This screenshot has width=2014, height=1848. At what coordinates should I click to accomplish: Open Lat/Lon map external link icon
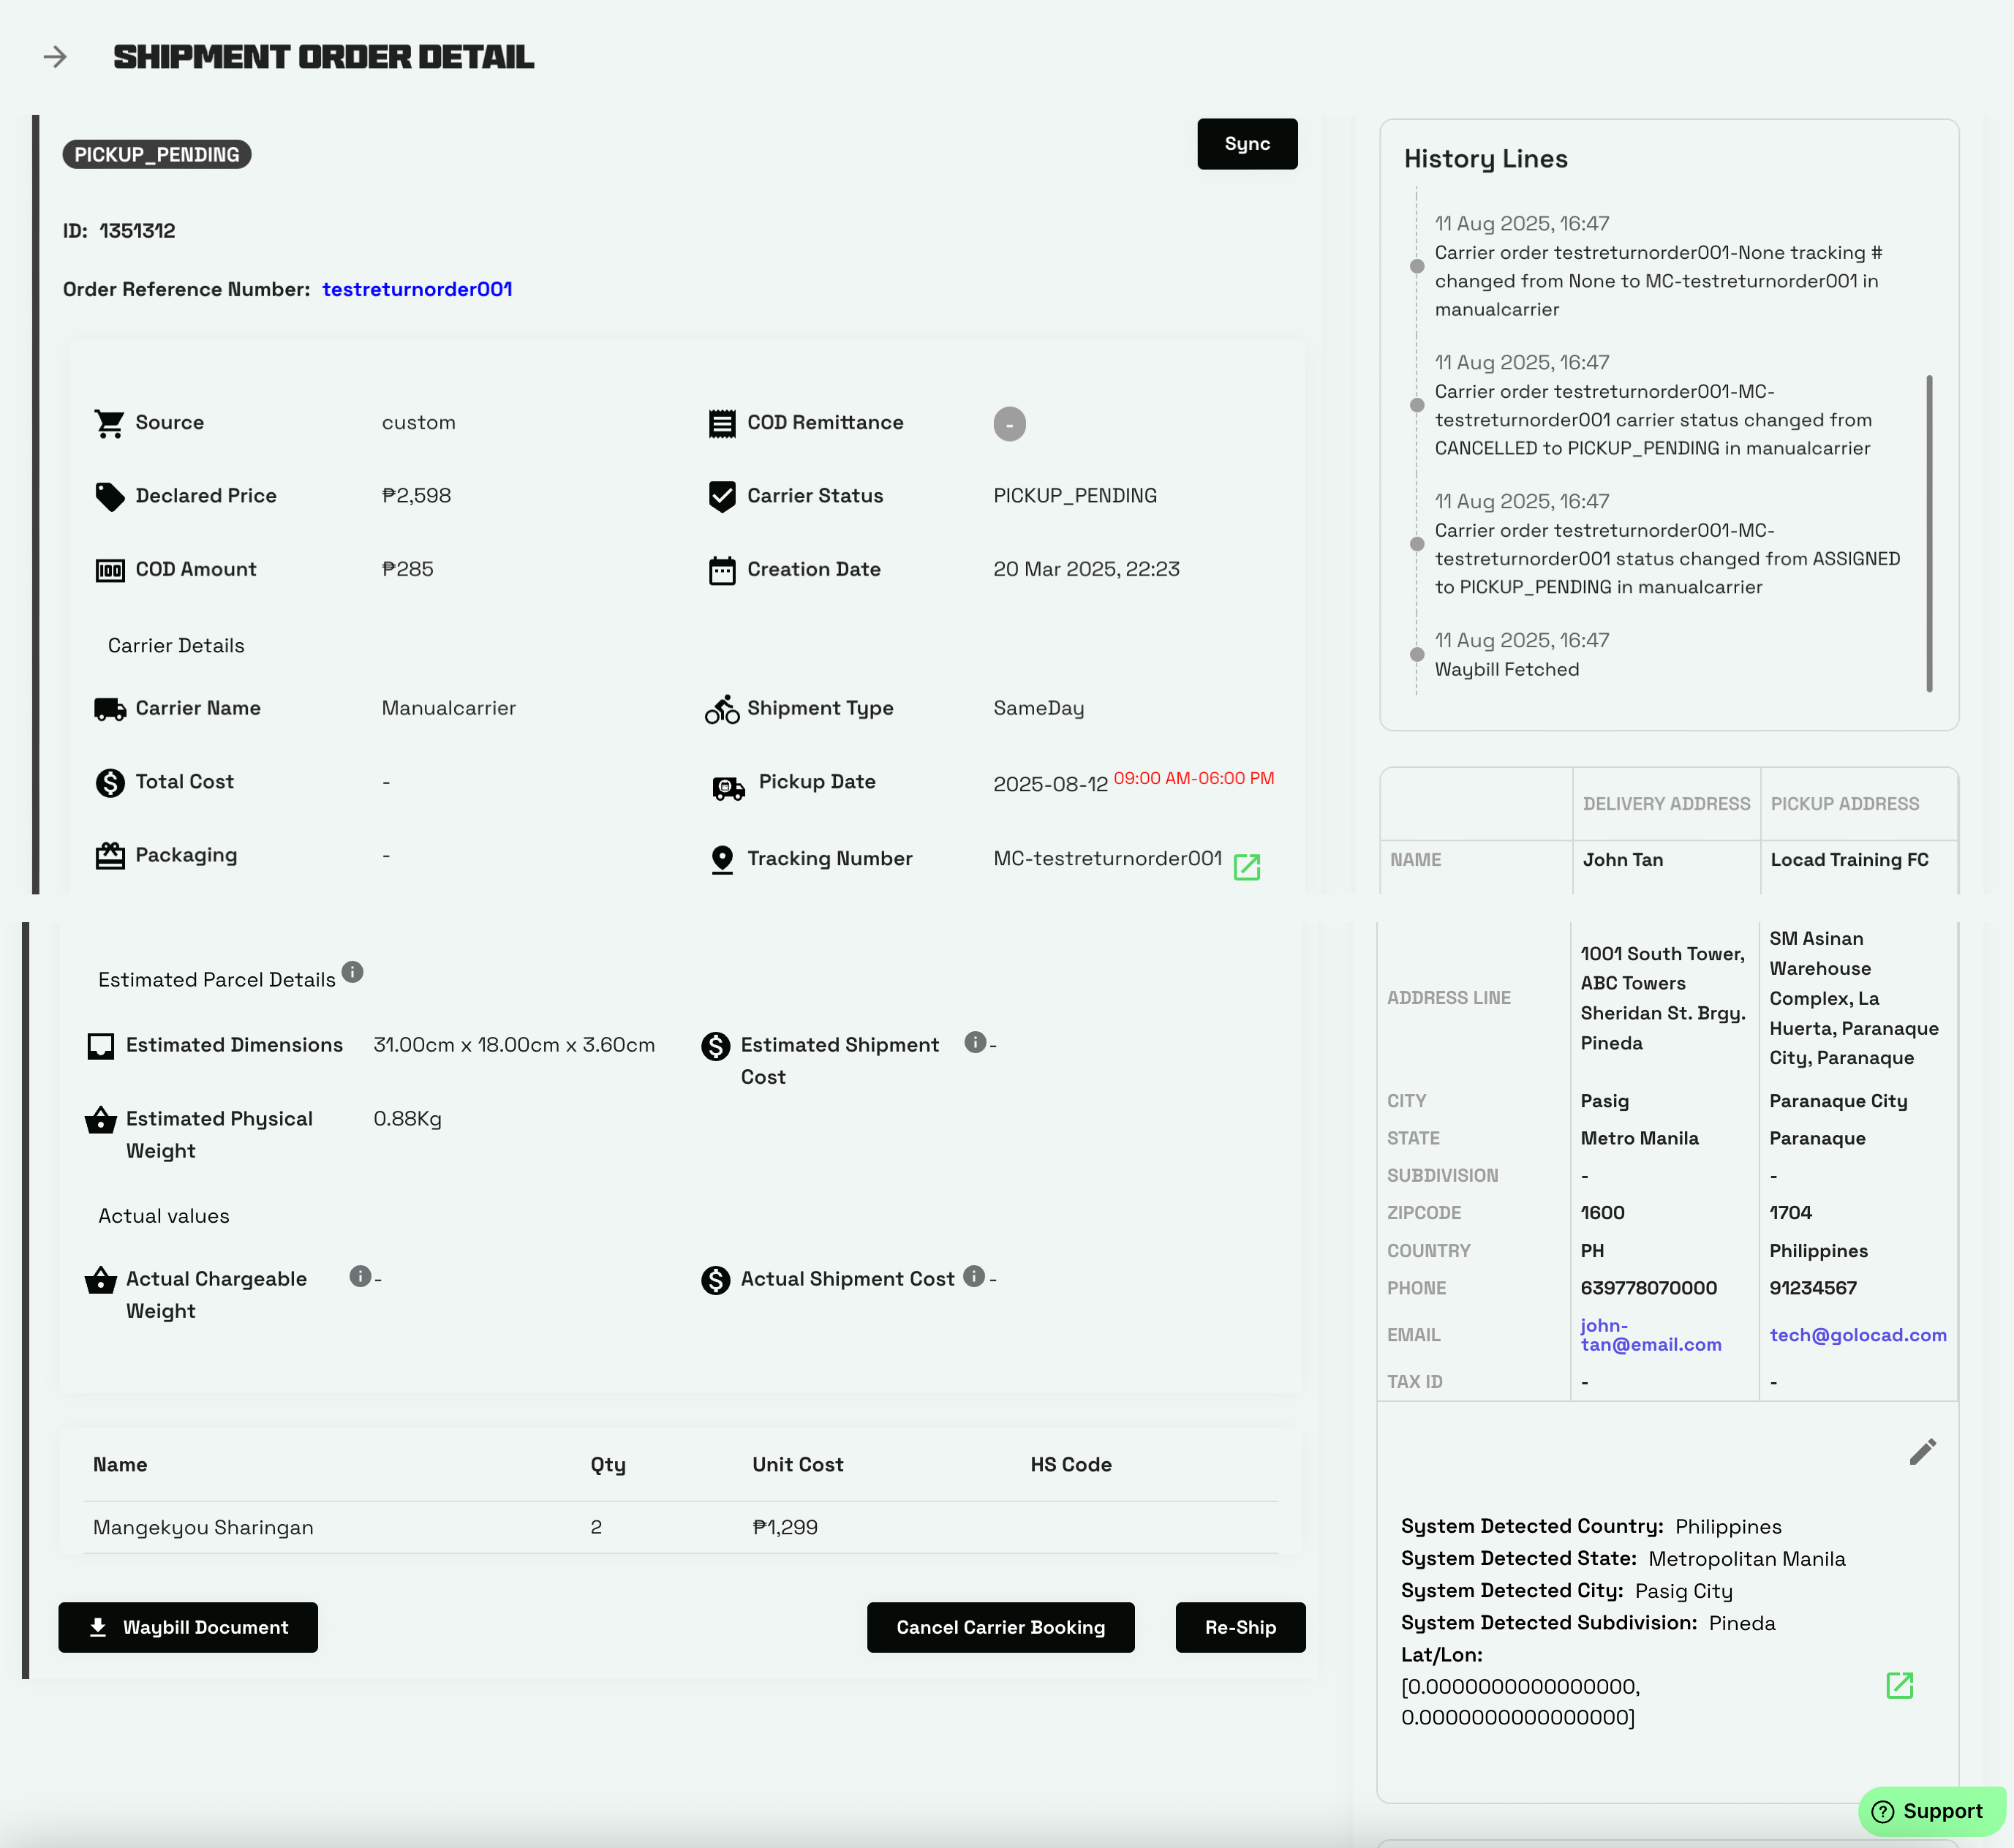[1899, 1685]
